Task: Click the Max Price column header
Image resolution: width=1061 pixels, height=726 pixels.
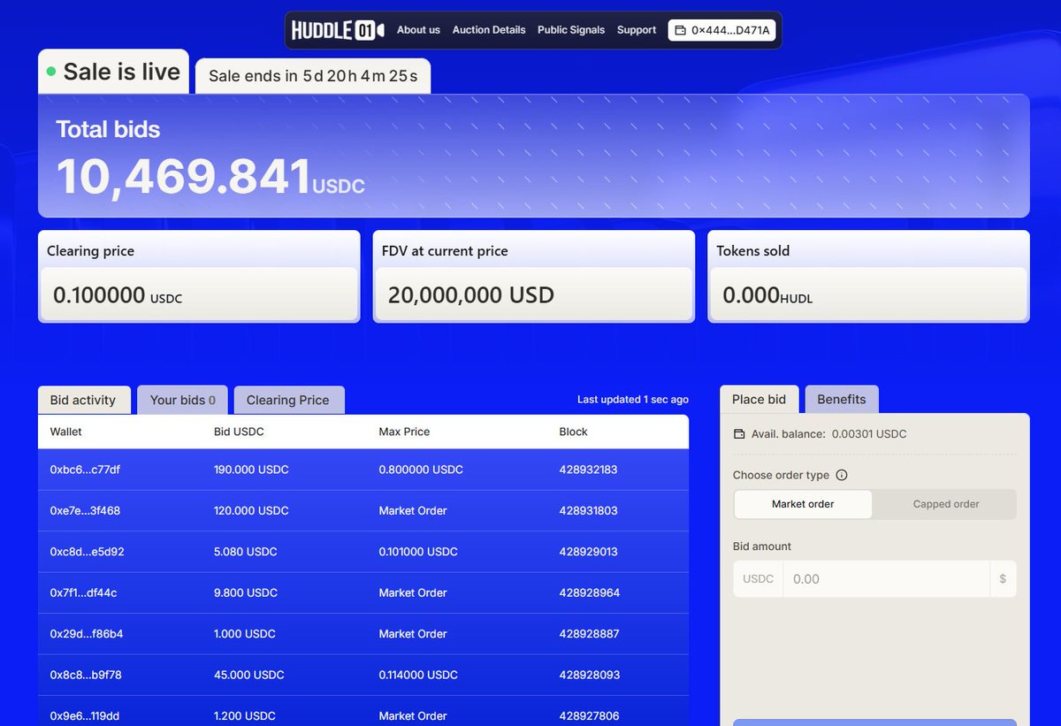Action: [x=404, y=432]
